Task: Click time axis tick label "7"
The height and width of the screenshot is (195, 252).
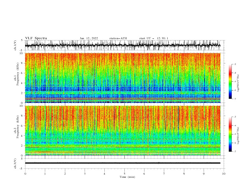Action: pyautogui.click(x=164, y=174)
